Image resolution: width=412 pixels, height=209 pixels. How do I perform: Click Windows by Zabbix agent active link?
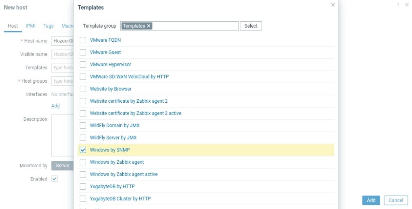click(124, 174)
